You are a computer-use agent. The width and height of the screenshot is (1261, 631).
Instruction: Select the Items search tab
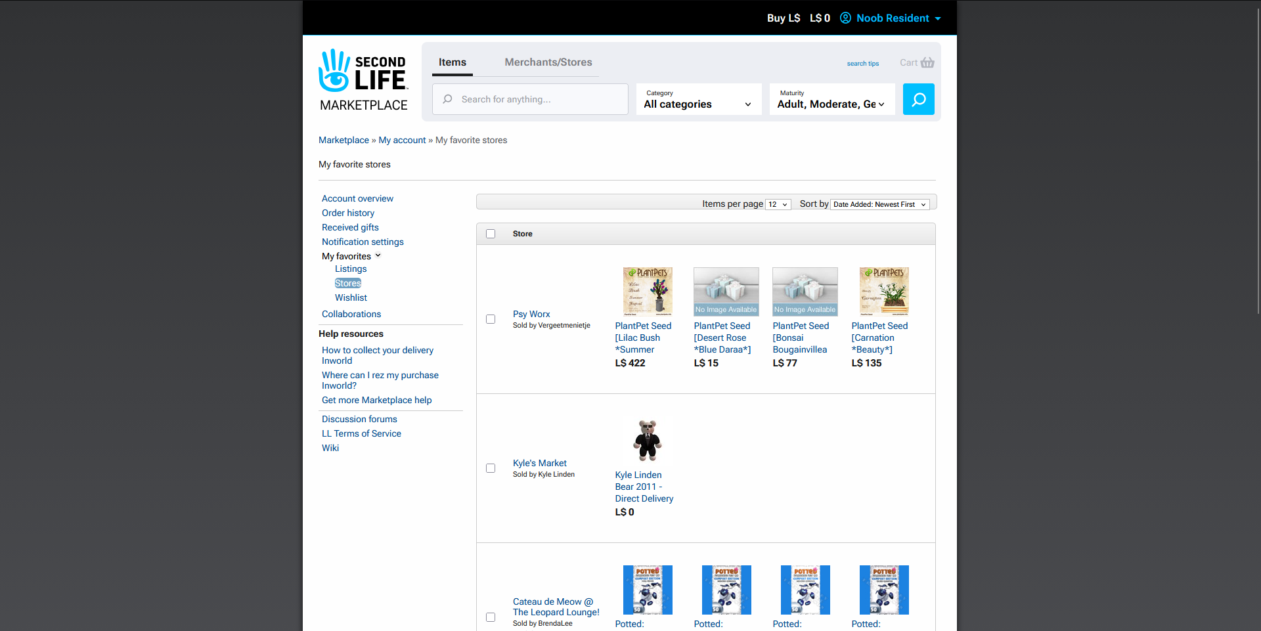coord(452,62)
